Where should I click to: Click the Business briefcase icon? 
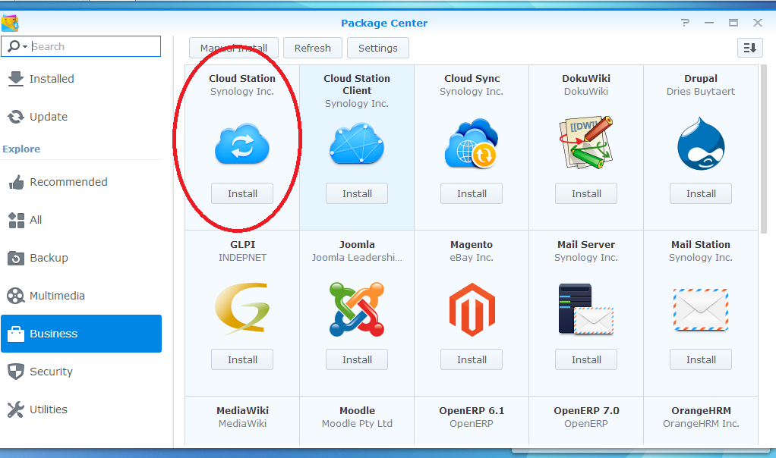click(x=16, y=334)
